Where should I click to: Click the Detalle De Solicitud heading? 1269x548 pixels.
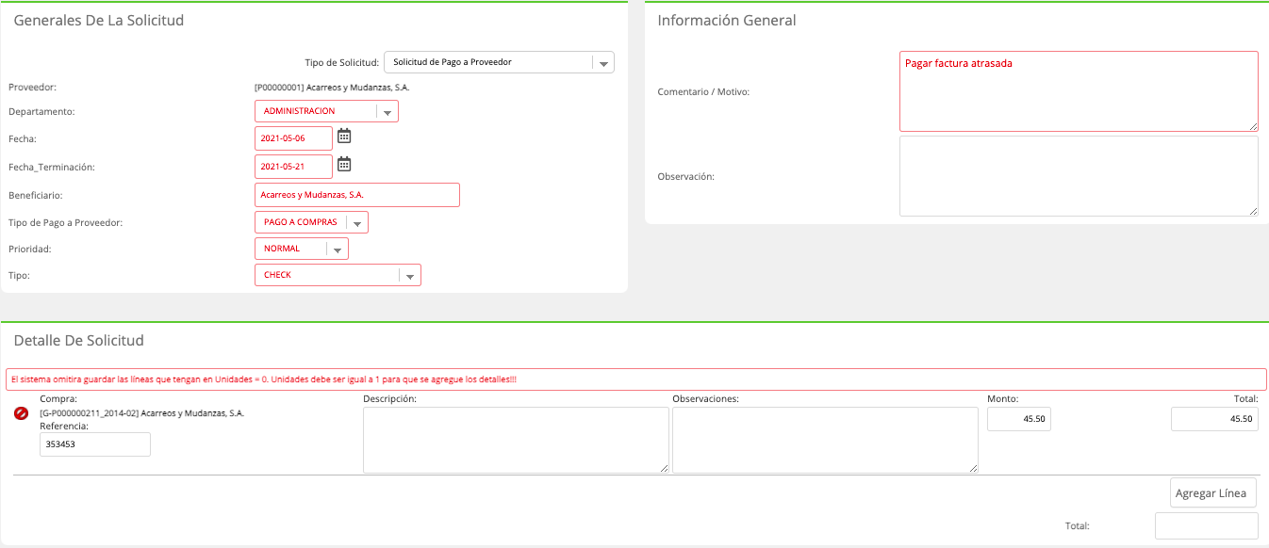click(x=78, y=340)
